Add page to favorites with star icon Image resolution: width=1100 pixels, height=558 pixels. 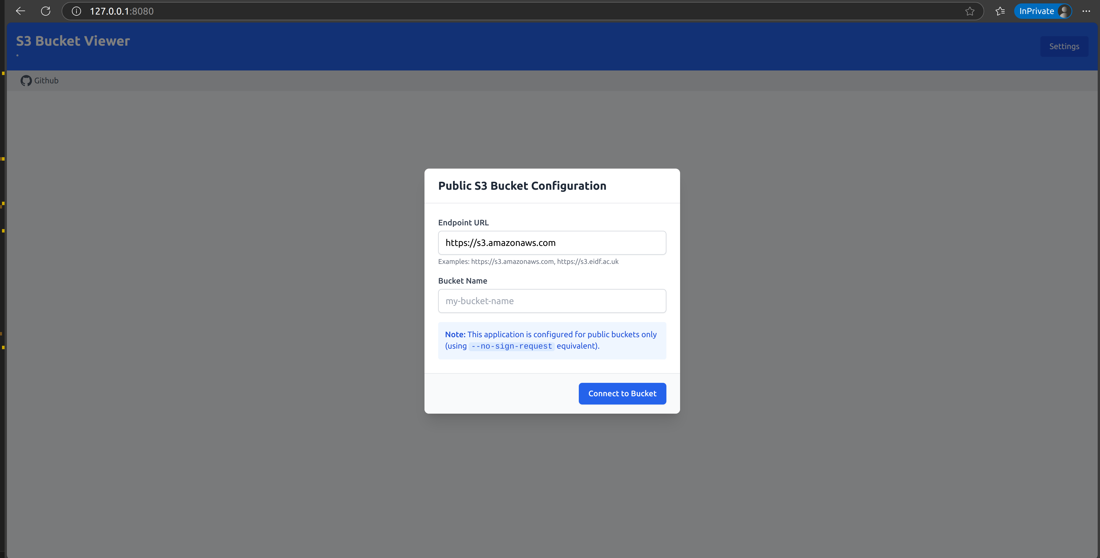(x=970, y=11)
